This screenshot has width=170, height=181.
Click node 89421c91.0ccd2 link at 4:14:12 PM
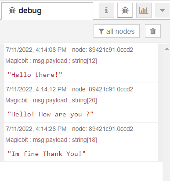pyautogui.click(x=102, y=89)
